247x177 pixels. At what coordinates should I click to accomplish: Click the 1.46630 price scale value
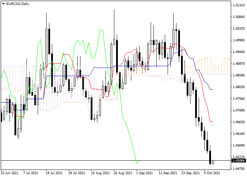tap(239, 122)
